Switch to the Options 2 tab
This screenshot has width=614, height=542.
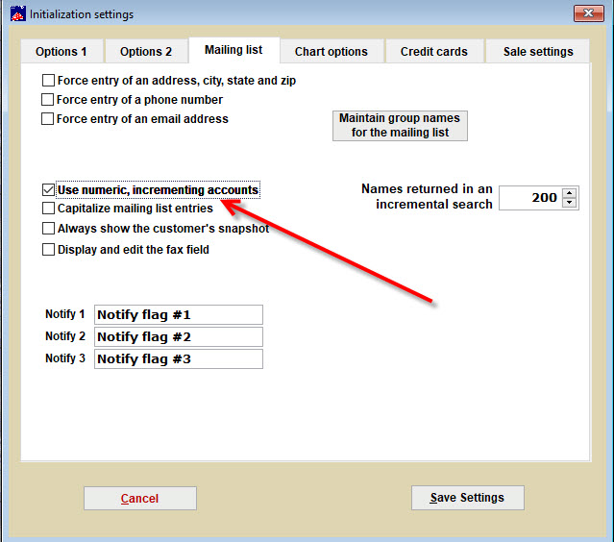(146, 51)
